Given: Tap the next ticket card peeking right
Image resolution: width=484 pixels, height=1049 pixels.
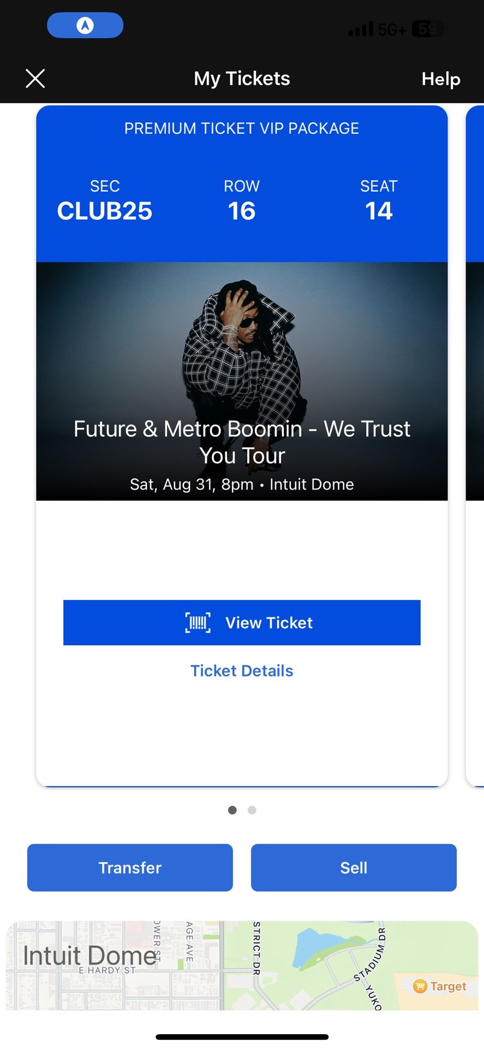Looking at the screenshot, I should [475, 437].
